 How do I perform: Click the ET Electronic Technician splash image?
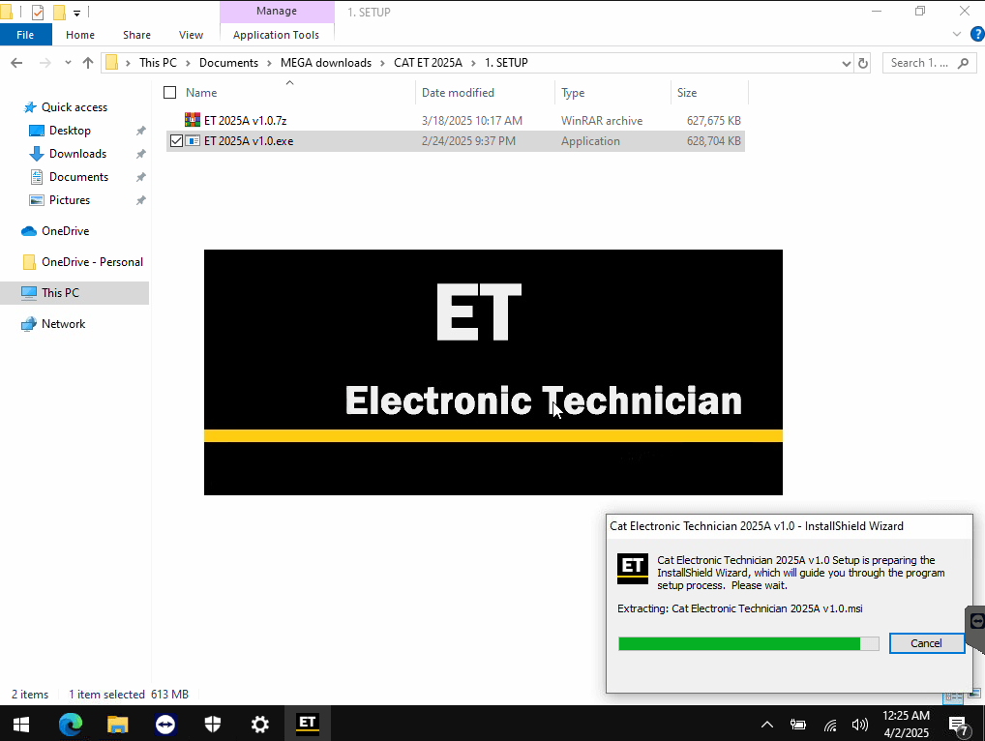click(x=493, y=371)
